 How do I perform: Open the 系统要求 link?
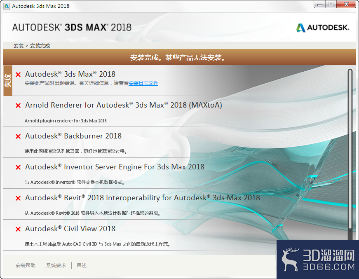[56, 265]
